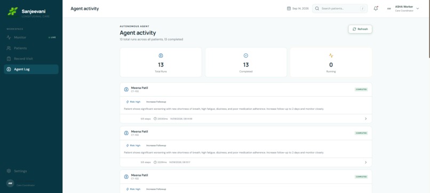
Task: Click the Risk: high icon in 23030ms run
Action: tap(128, 102)
